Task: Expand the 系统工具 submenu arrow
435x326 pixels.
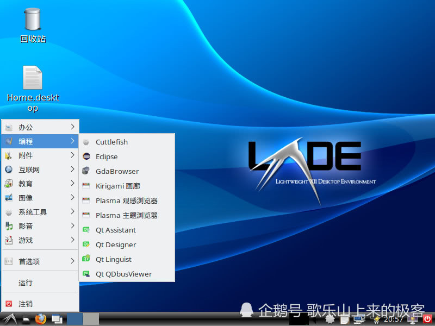Action: tap(72, 211)
